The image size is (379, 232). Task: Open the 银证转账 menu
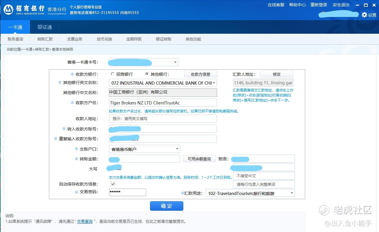pyautogui.click(x=164, y=39)
